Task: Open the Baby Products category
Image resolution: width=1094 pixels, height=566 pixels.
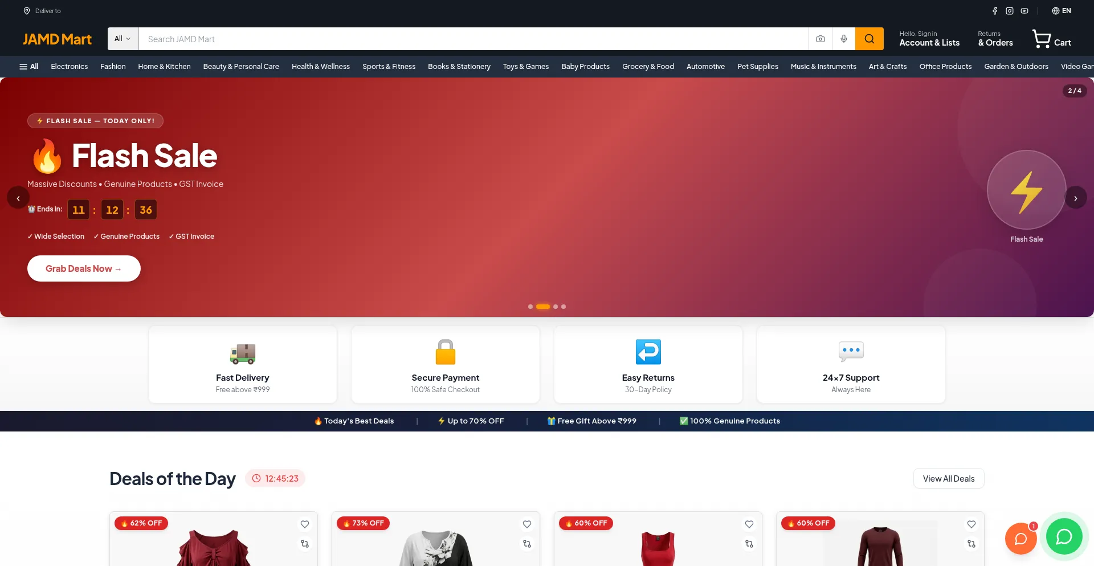Action: click(x=586, y=67)
